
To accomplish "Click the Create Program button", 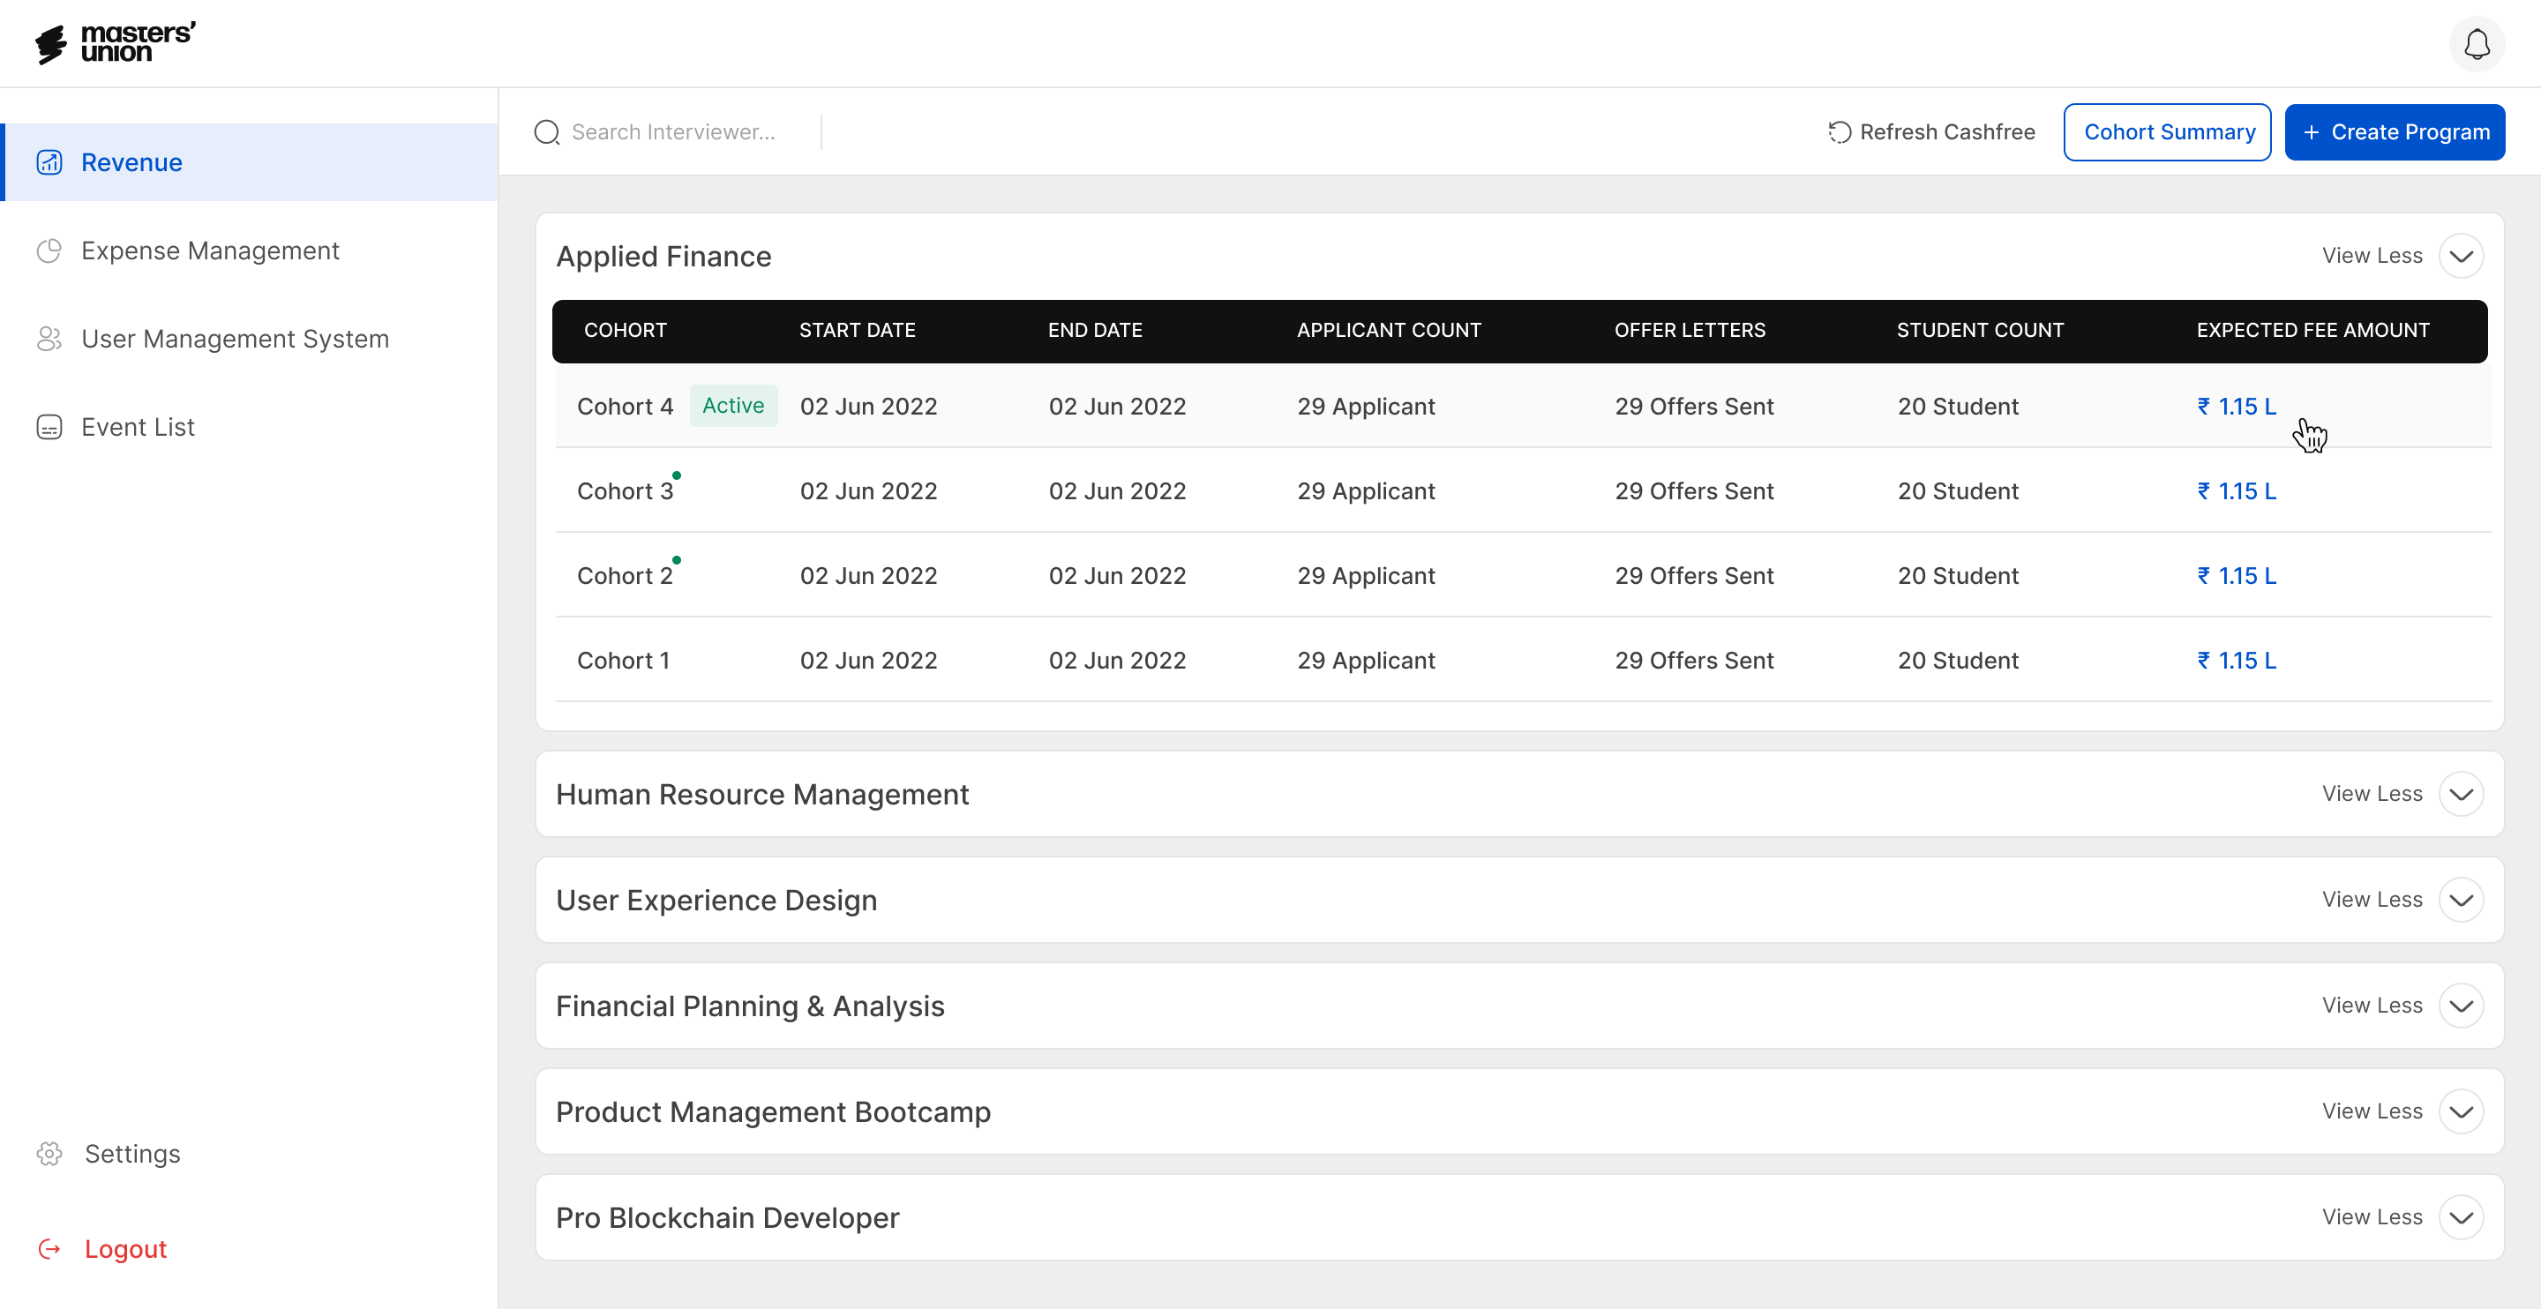I will pos(2394,132).
